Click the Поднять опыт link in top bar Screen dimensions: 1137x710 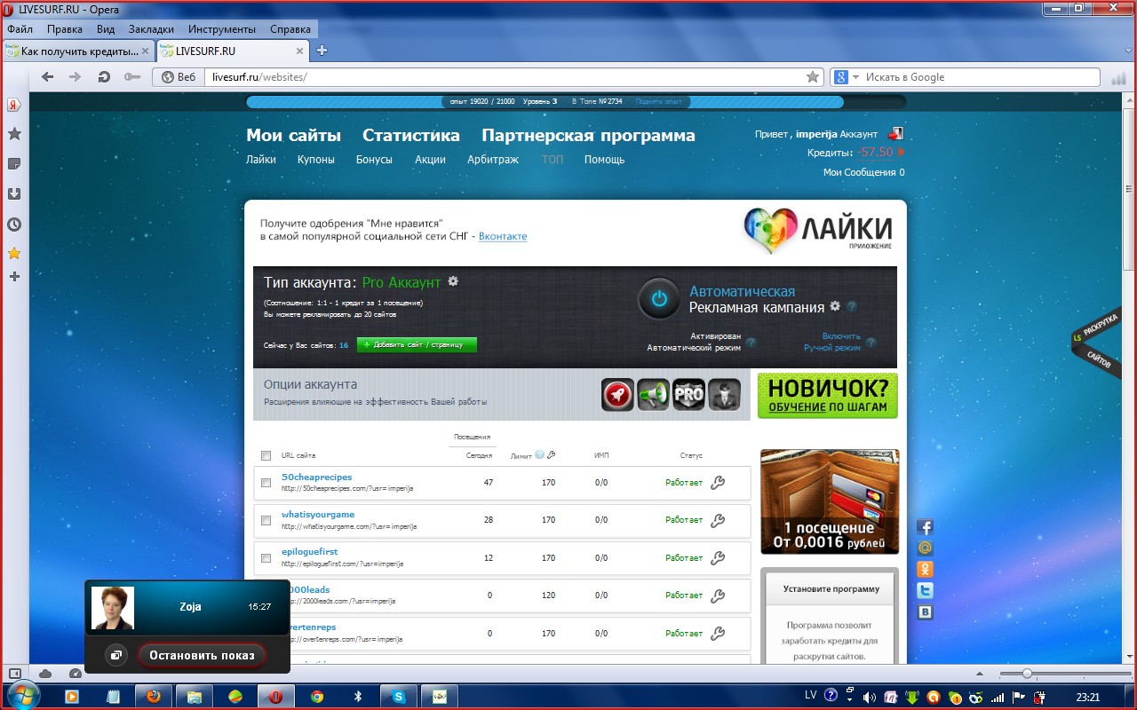(658, 102)
